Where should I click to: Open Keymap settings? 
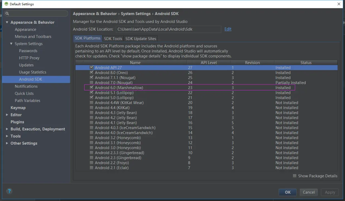tap(18, 108)
